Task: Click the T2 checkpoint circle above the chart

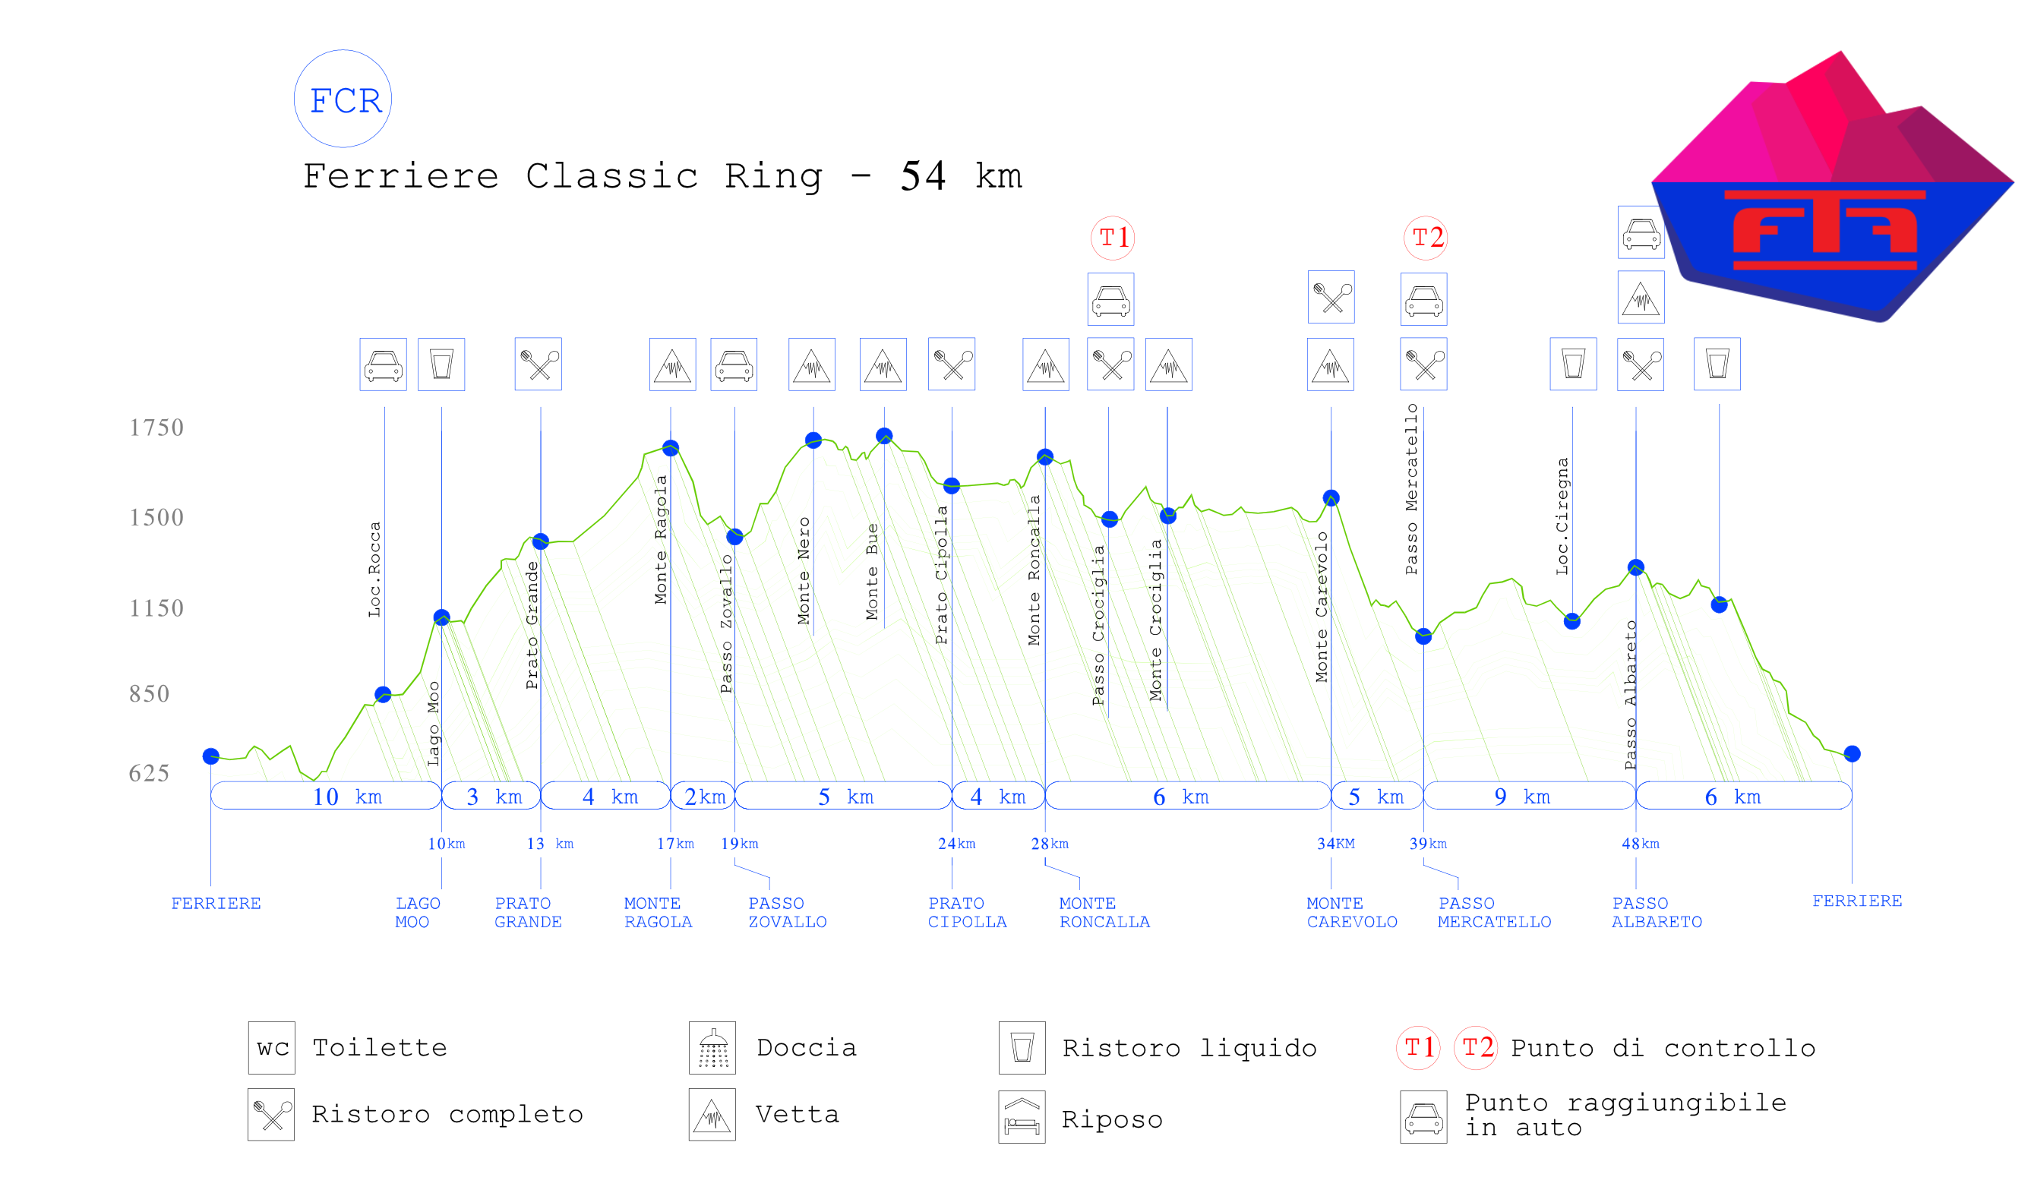Action: pos(1425,238)
